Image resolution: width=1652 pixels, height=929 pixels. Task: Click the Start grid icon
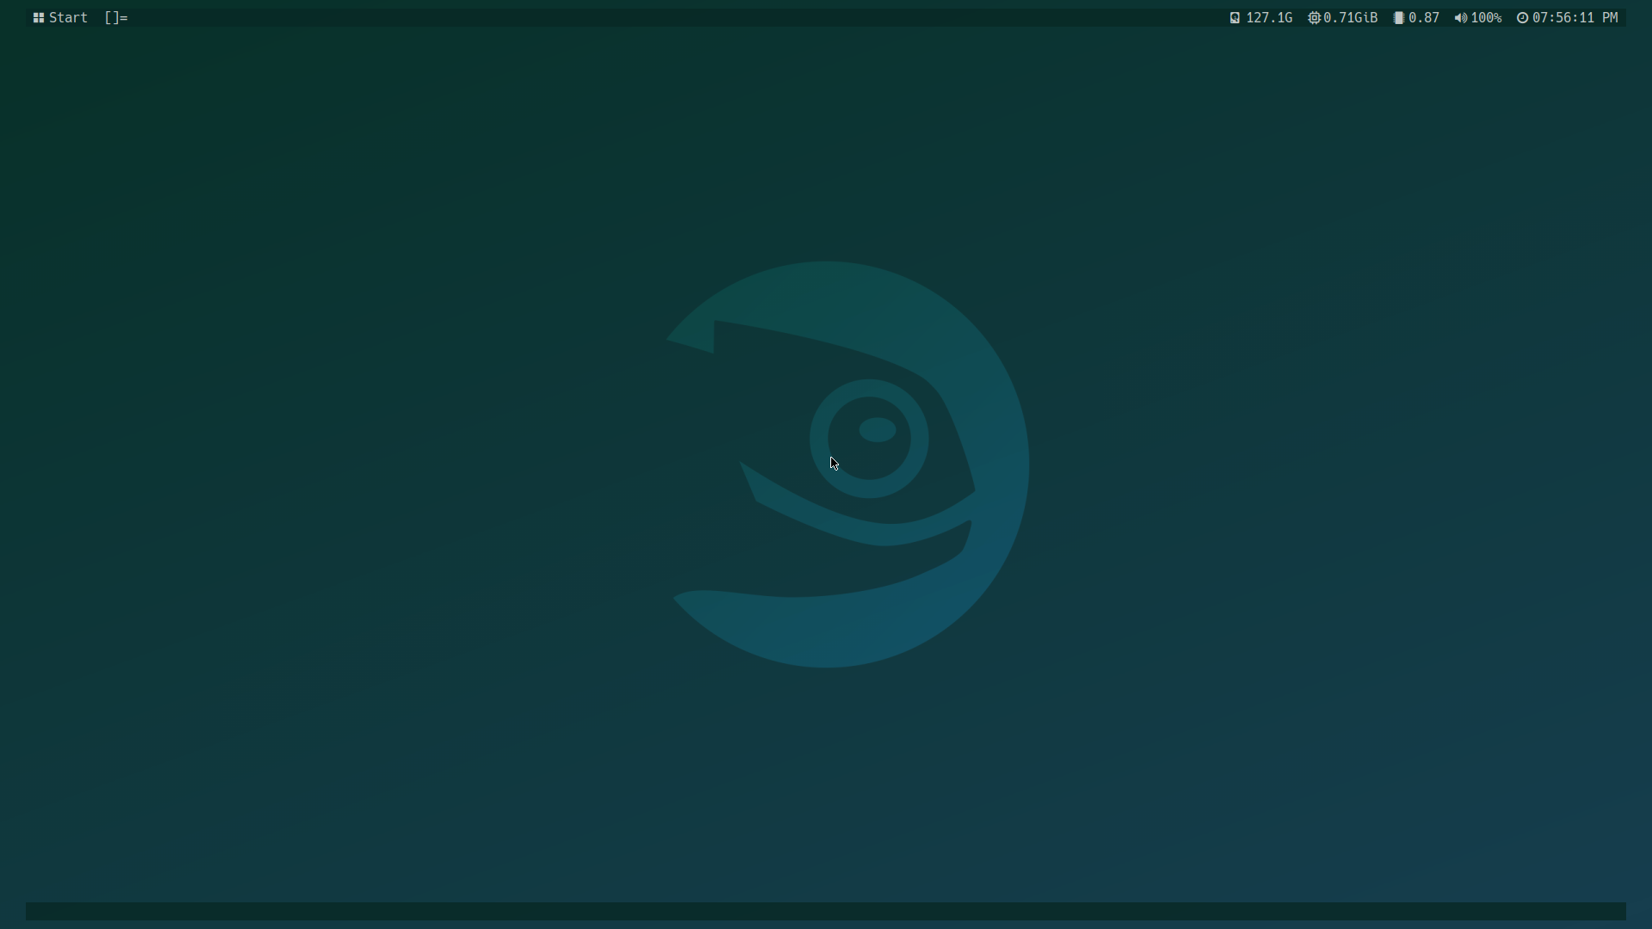39,17
